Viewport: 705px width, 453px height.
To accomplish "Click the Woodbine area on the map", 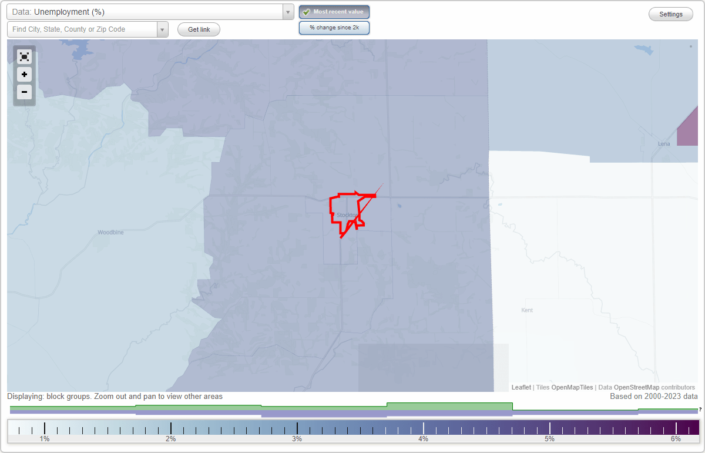I will (111, 232).
